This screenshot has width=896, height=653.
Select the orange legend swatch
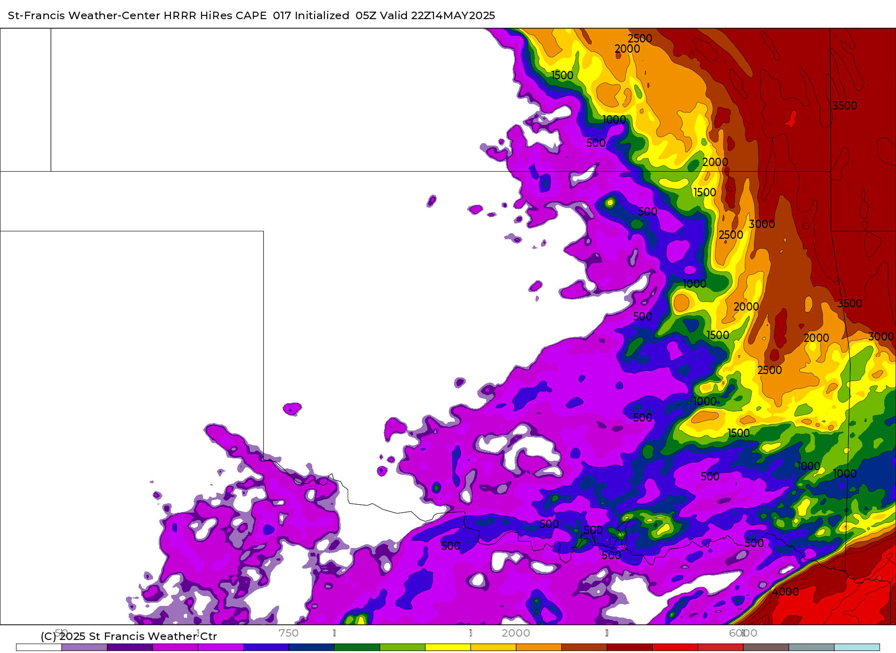tap(539, 647)
